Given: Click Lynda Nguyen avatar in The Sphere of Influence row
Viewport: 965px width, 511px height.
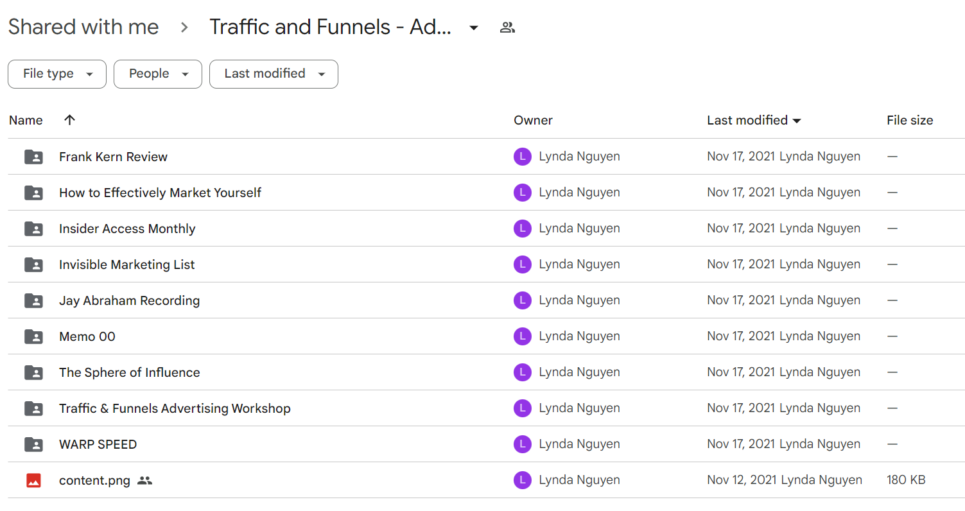Looking at the screenshot, I should [x=523, y=372].
